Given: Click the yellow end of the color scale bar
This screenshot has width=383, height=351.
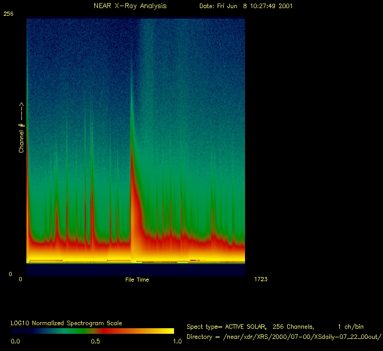Looking at the screenshot, I should coord(166,331).
